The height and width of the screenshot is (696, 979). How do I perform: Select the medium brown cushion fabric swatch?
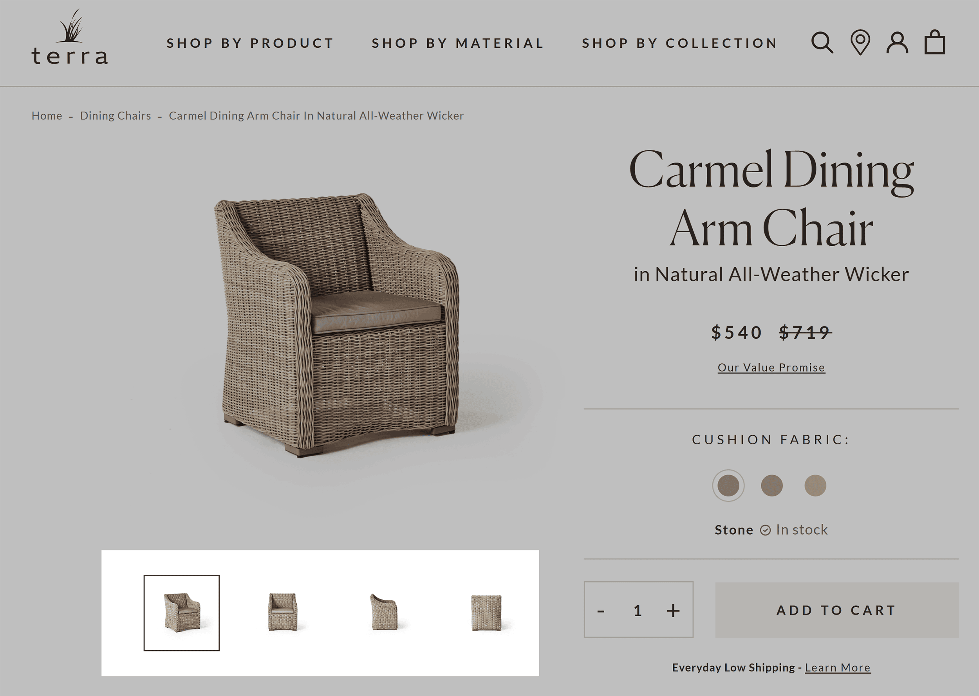[x=771, y=486]
